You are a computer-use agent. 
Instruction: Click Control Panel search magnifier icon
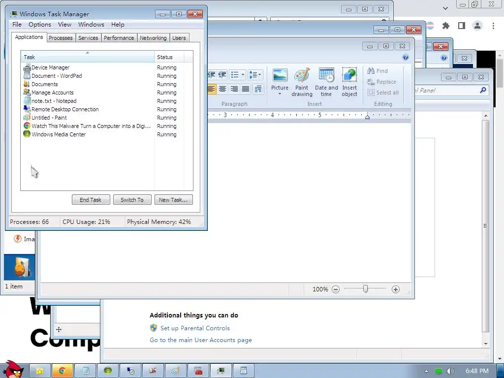(483, 91)
